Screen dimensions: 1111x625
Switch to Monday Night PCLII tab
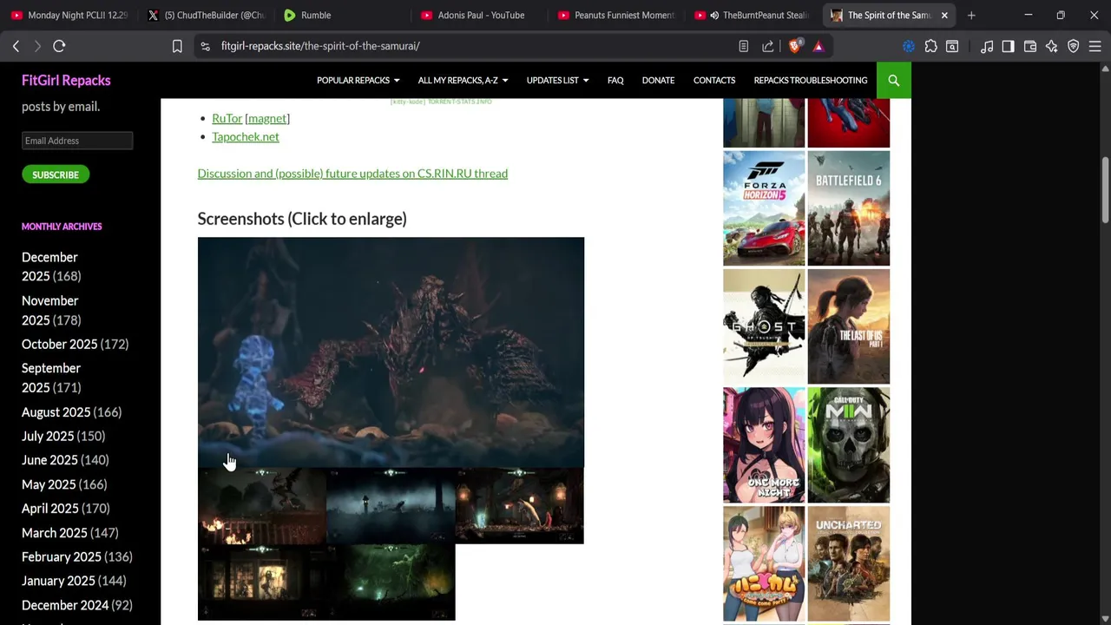click(69, 15)
